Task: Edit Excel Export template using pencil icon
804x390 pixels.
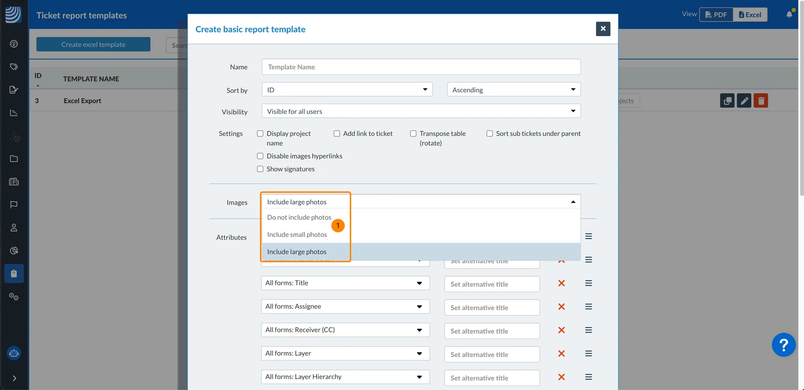Action: 744,101
